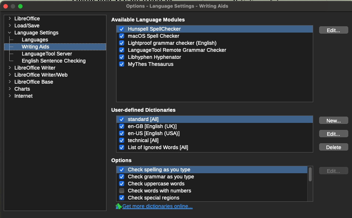Open LanguageTool Server settings page
This screenshot has width=352, height=218.
pos(47,54)
